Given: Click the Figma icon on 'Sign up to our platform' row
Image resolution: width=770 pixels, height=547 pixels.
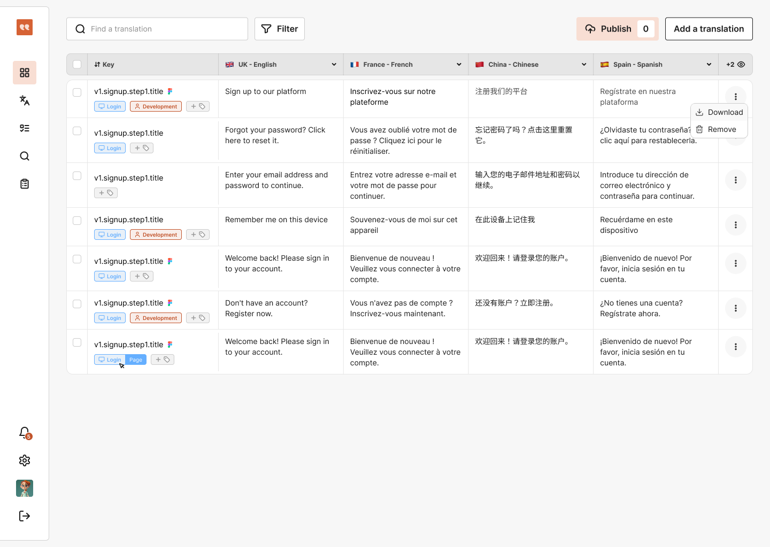Looking at the screenshot, I should [170, 91].
